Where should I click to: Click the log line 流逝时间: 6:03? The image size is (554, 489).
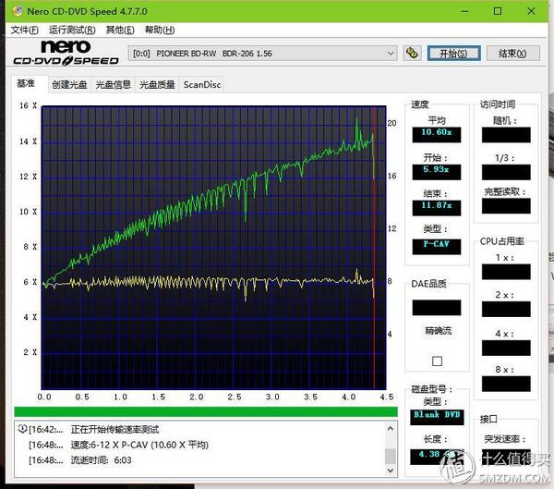click(101, 460)
